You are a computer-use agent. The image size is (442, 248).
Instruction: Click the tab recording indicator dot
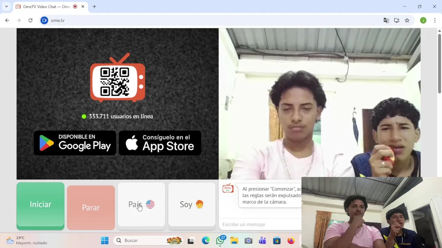(x=75, y=7)
